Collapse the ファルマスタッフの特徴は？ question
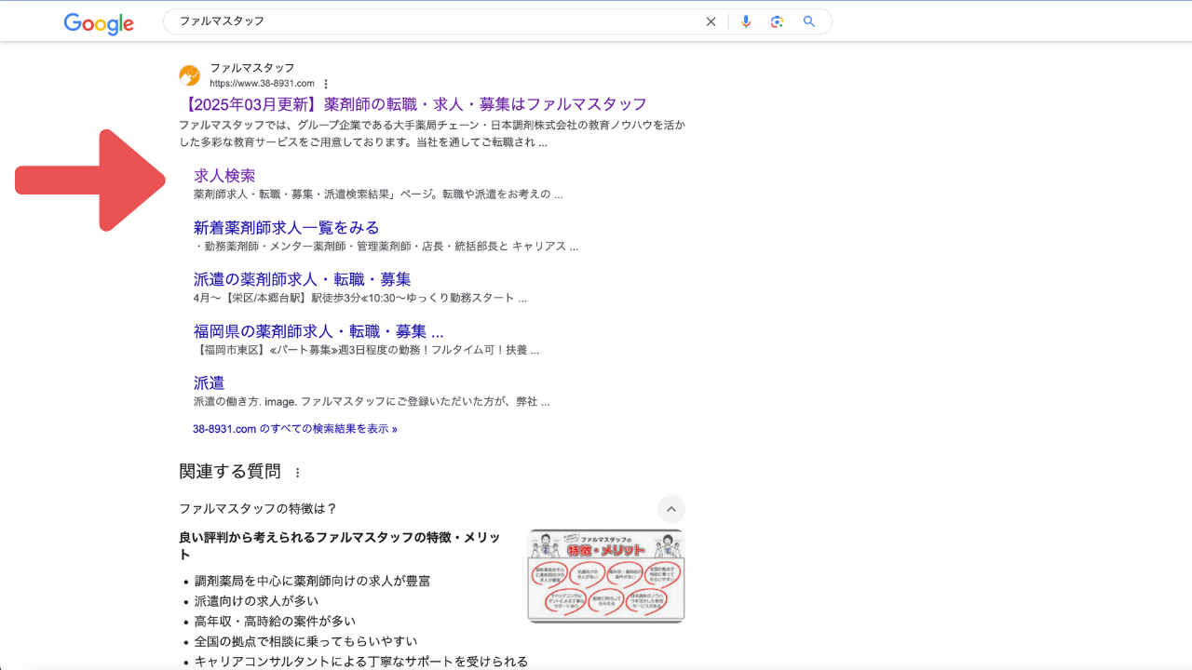Screen dimensions: 1192x670 671,509
